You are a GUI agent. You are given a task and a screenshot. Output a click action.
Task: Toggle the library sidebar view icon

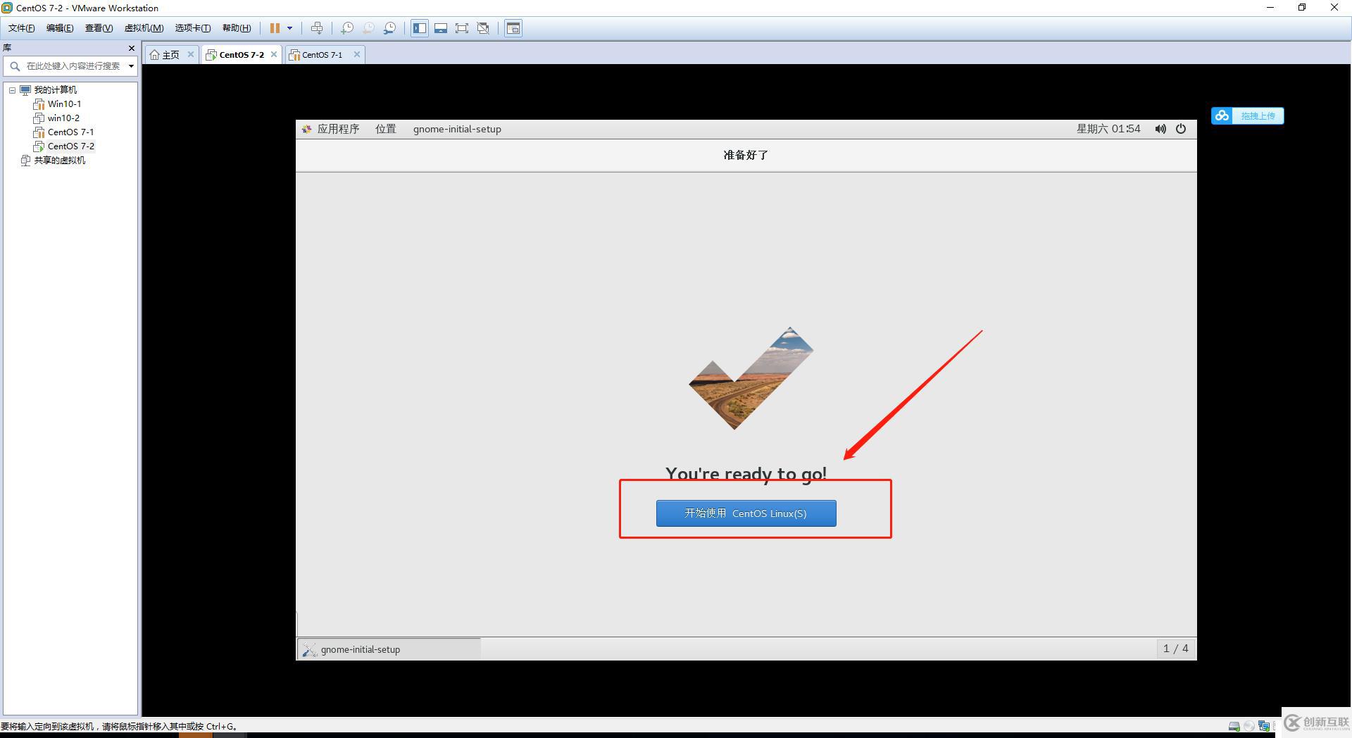point(420,28)
